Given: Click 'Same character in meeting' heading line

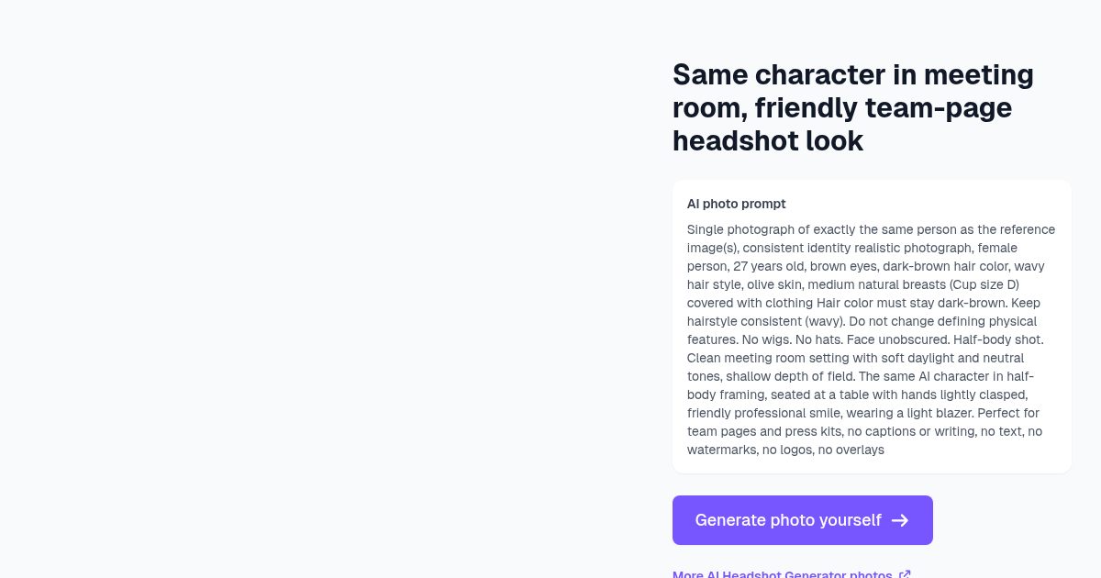Looking at the screenshot, I should [x=853, y=74].
